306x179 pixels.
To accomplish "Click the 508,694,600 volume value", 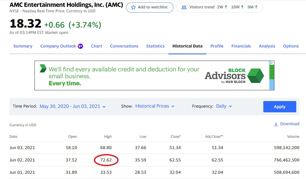I will (287, 172).
